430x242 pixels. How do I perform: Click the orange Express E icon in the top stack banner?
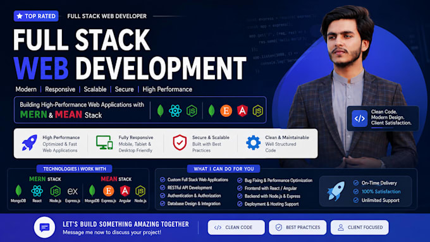(x=226, y=111)
